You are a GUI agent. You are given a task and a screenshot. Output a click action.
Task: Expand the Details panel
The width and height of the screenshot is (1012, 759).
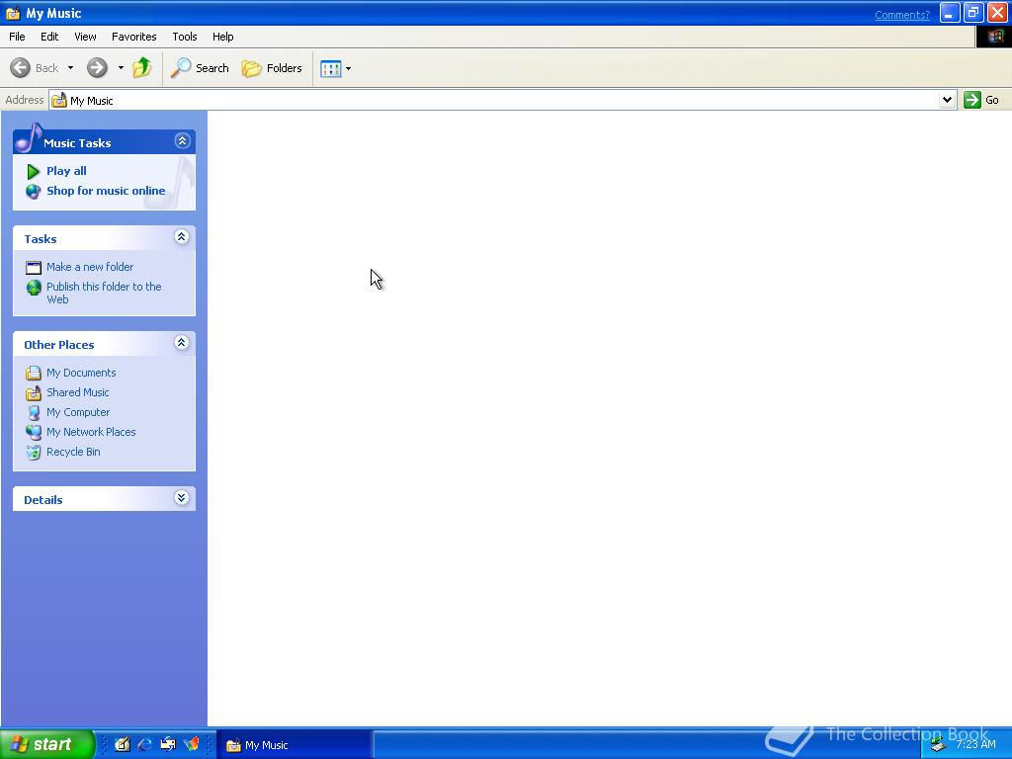pyautogui.click(x=182, y=498)
